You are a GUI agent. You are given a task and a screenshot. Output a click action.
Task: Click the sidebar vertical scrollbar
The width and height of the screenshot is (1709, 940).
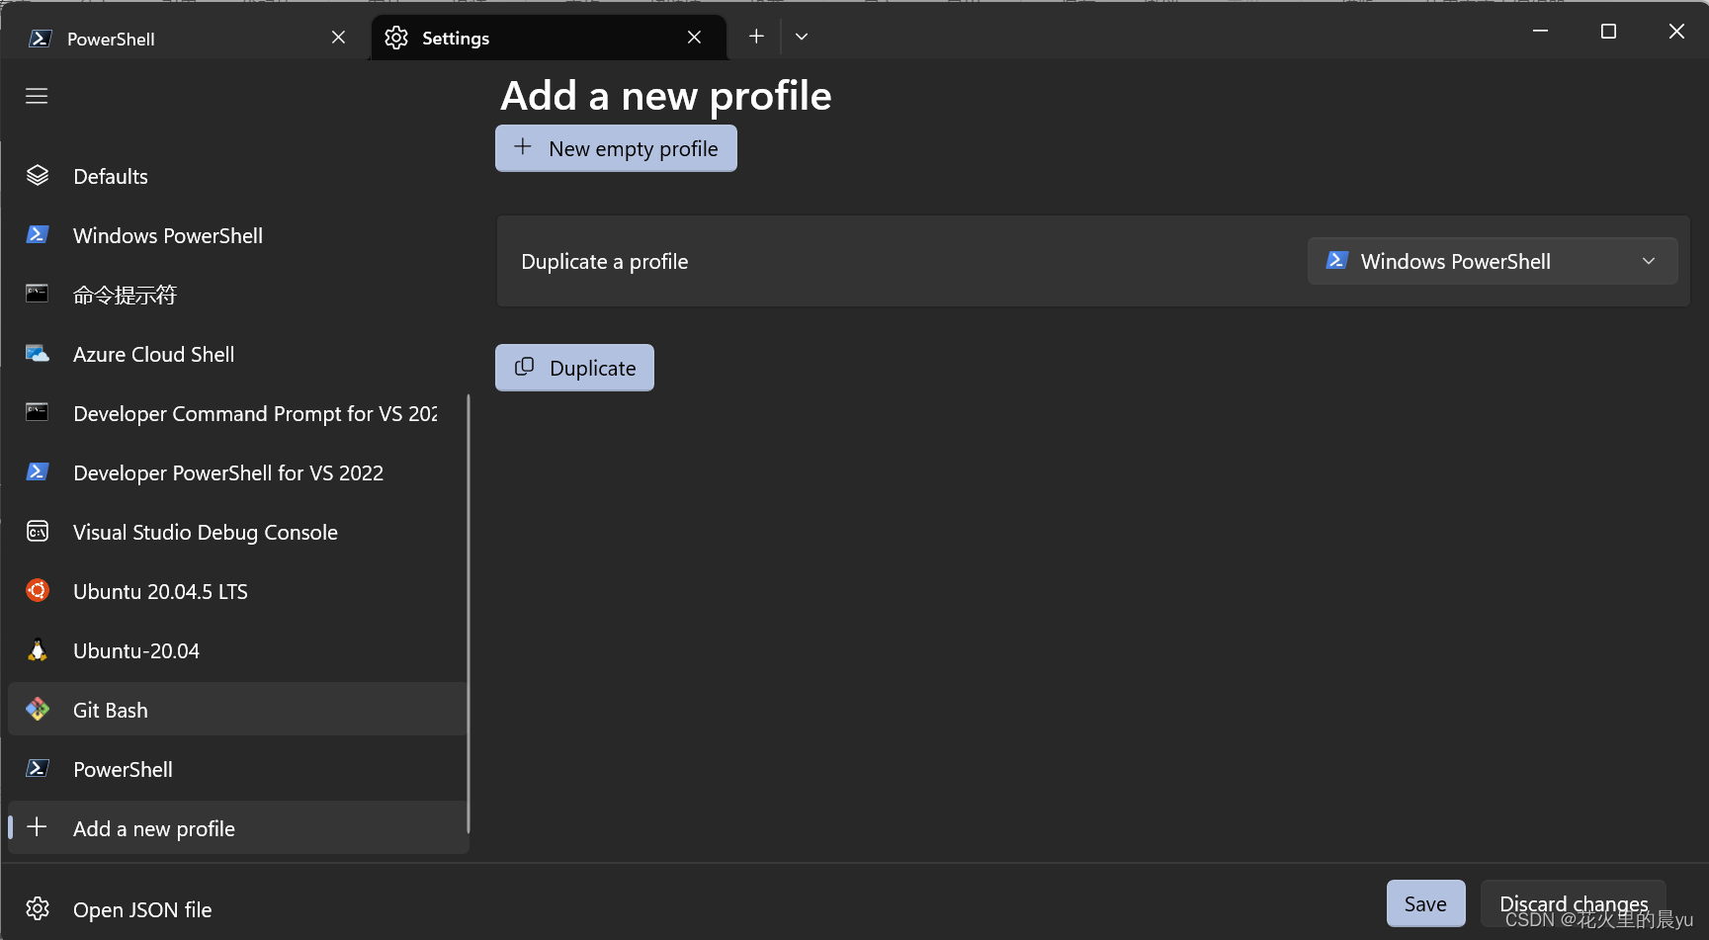[469, 613]
